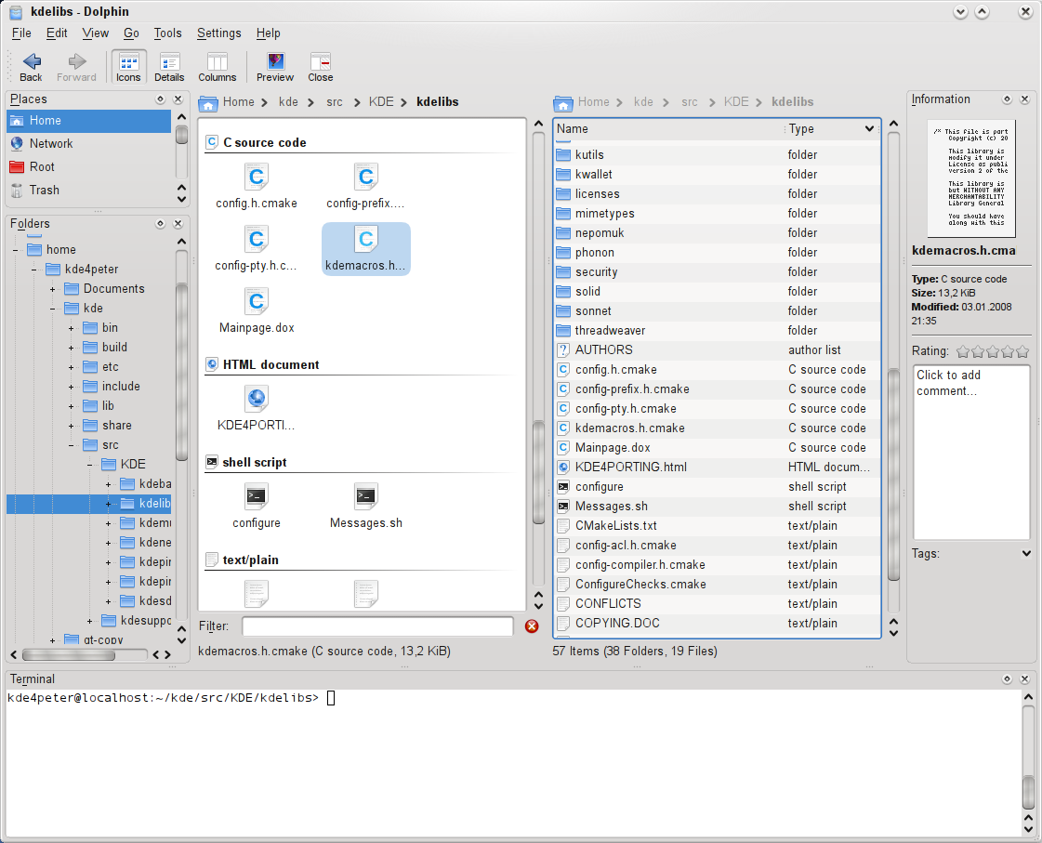Select CMakeLists.txt in details list

tap(717, 525)
